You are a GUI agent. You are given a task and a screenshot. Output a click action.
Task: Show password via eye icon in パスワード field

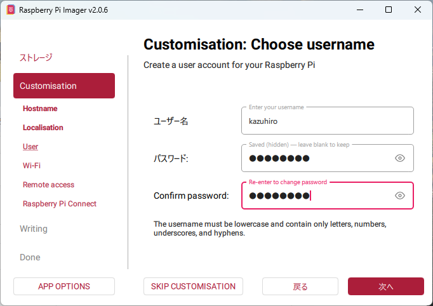point(399,158)
